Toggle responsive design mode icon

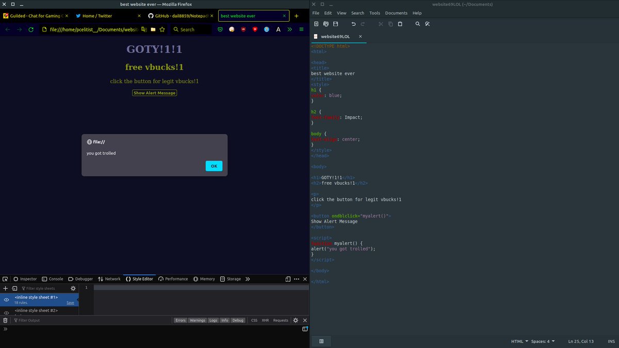[x=288, y=279]
